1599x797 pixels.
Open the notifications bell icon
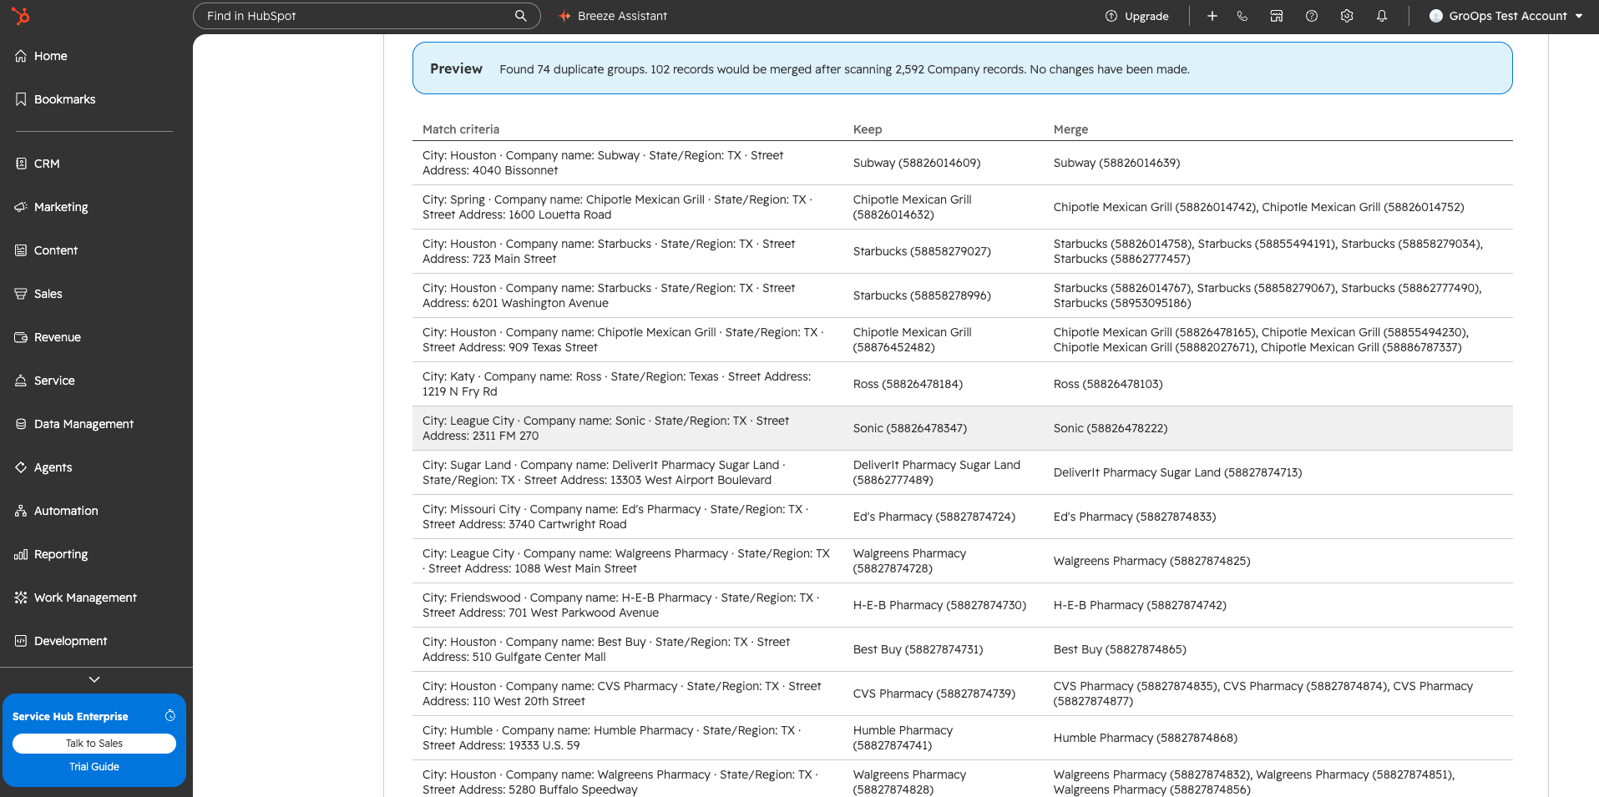[x=1382, y=16]
